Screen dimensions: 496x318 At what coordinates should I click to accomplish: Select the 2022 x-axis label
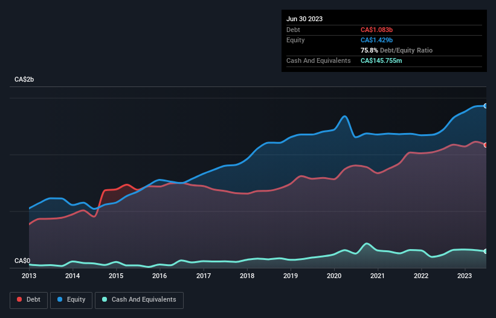(421, 276)
